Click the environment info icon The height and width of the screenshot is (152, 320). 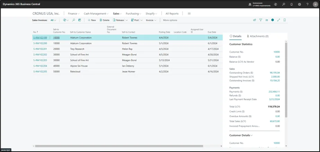tap(250, 4)
